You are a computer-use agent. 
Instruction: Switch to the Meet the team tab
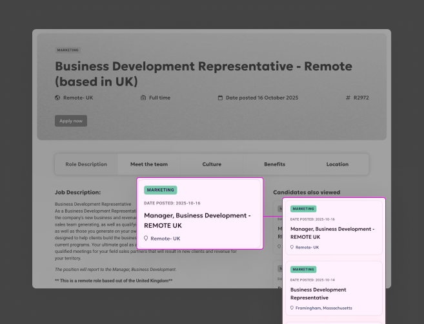pyautogui.click(x=149, y=164)
